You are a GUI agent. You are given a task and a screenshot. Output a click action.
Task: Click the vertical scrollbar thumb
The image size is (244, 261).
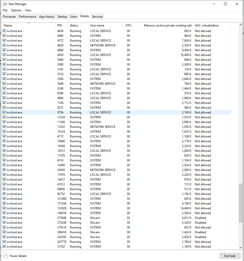240,203
